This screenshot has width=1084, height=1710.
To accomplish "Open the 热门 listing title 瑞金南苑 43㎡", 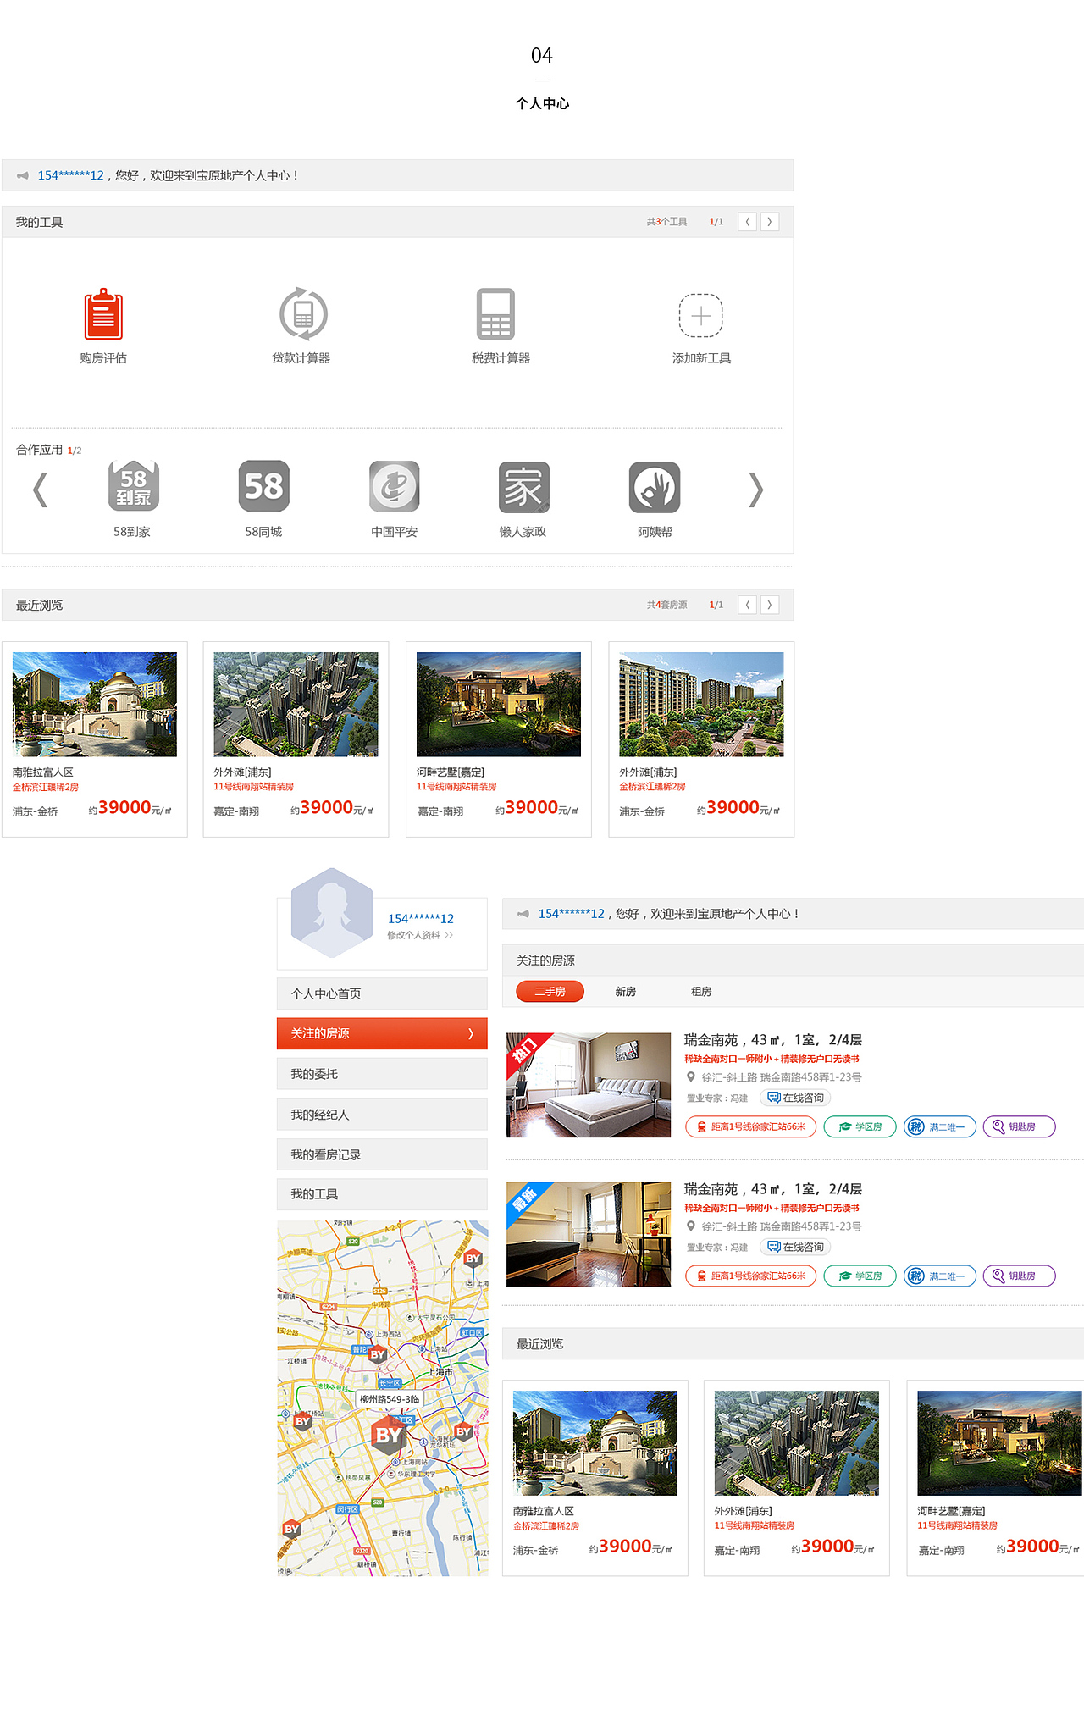I will (x=773, y=1040).
